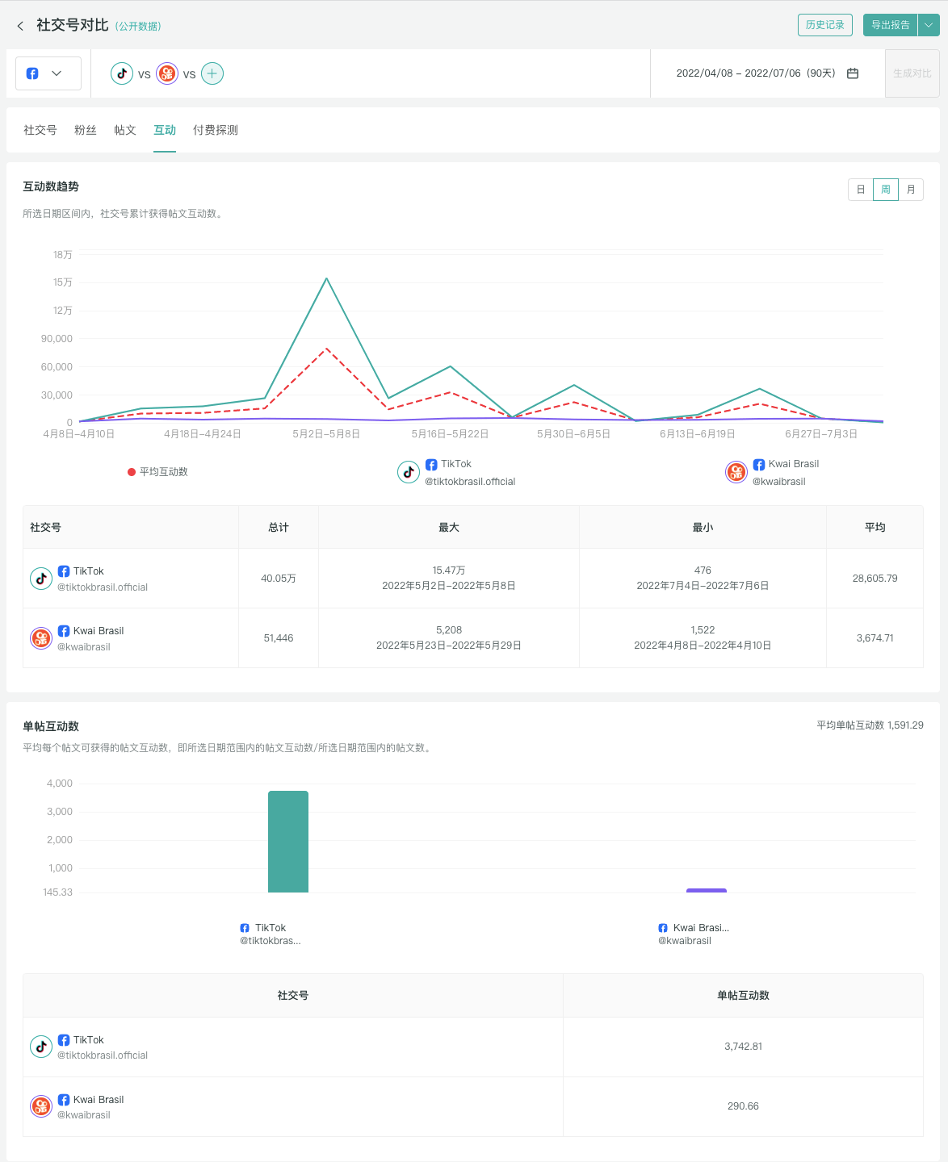Click the teal TikTok bar in 单帖互动数 chart
Screen dimensions: 948x1162
[x=288, y=842]
